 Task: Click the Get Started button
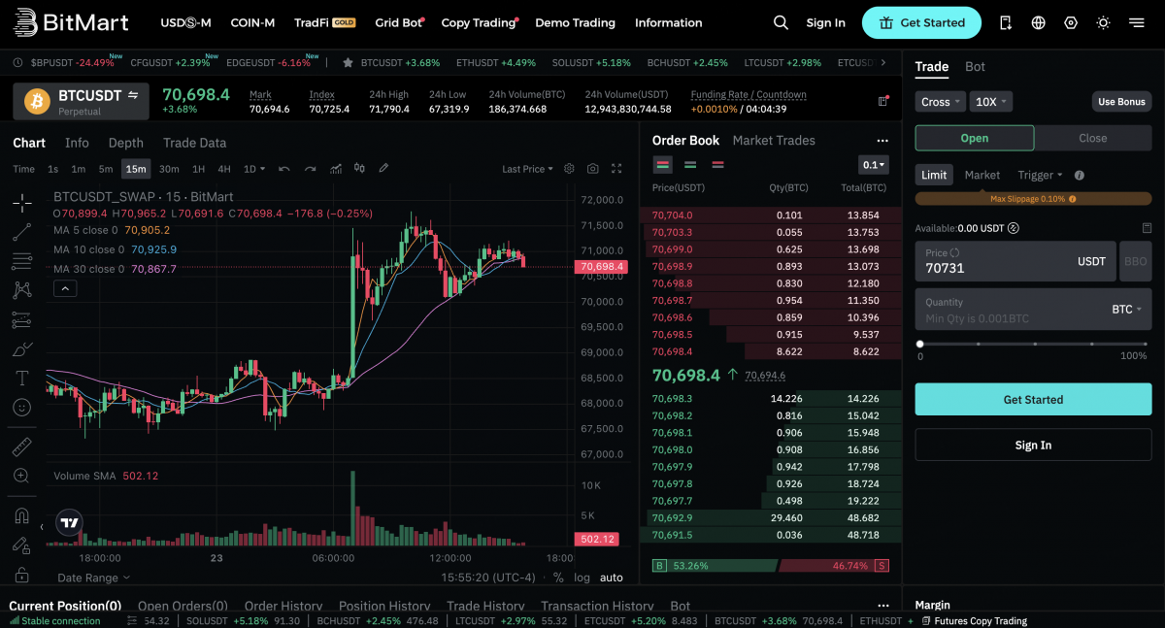point(921,21)
